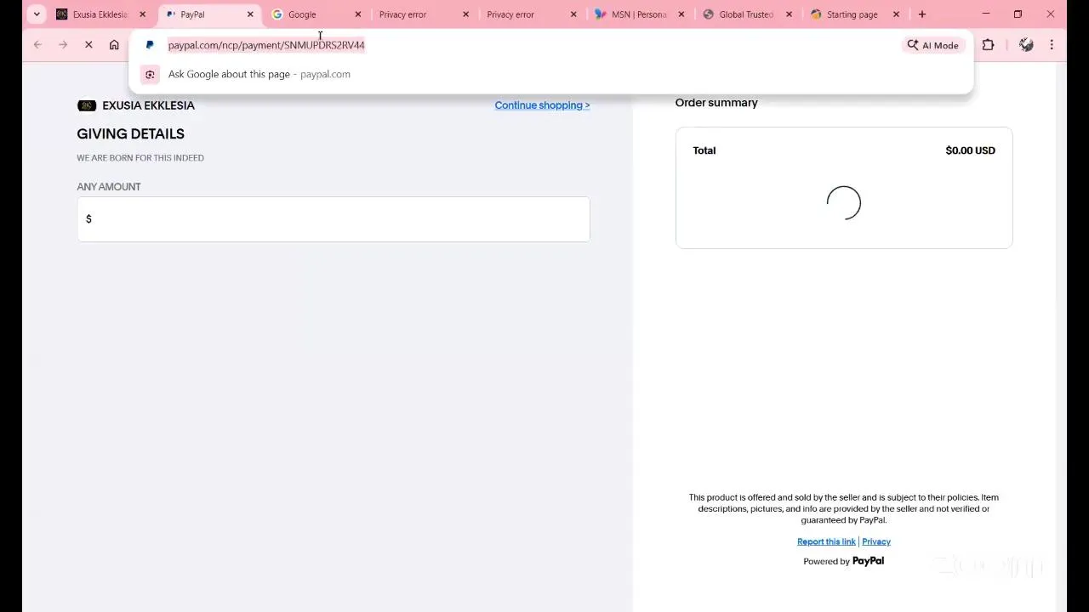Image resolution: width=1089 pixels, height=612 pixels.
Task: Go forward to next page
Action: point(63,45)
